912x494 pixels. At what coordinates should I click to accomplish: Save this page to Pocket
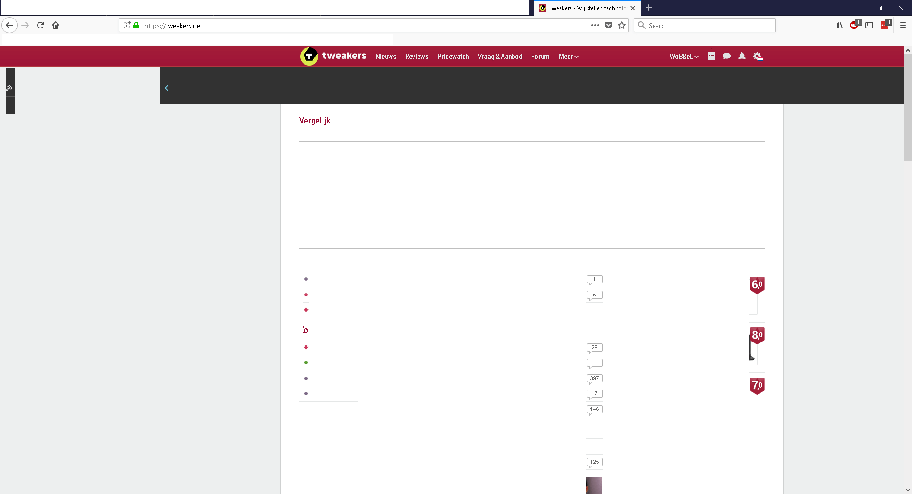608,25
